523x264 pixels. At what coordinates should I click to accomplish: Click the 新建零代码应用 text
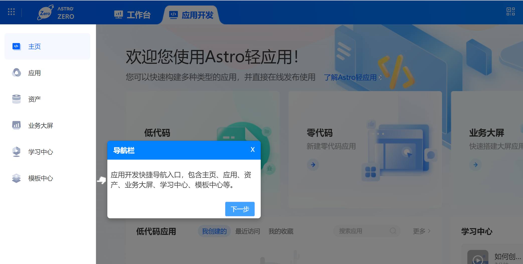coord(331,146)
